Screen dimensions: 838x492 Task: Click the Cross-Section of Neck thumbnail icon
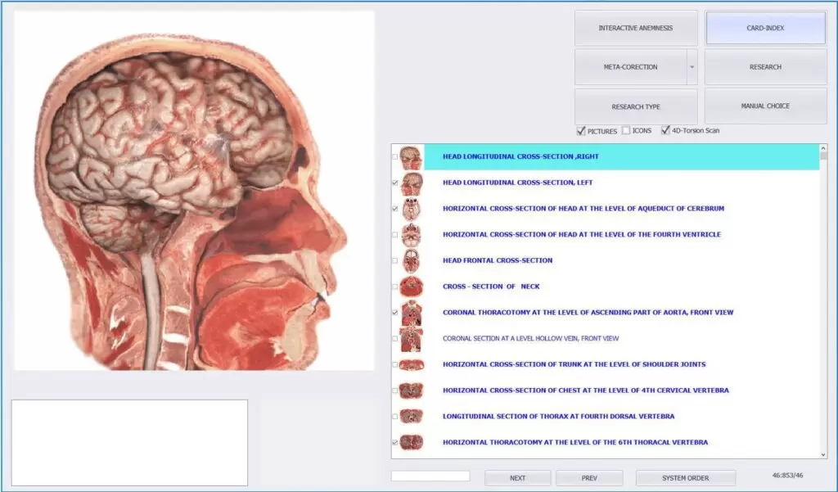pyautogui.click(x=411, y=287)
